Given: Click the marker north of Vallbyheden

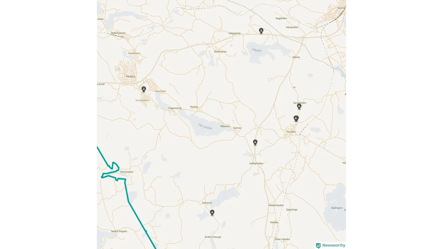Looking at the screenshot, I should 255,142.
